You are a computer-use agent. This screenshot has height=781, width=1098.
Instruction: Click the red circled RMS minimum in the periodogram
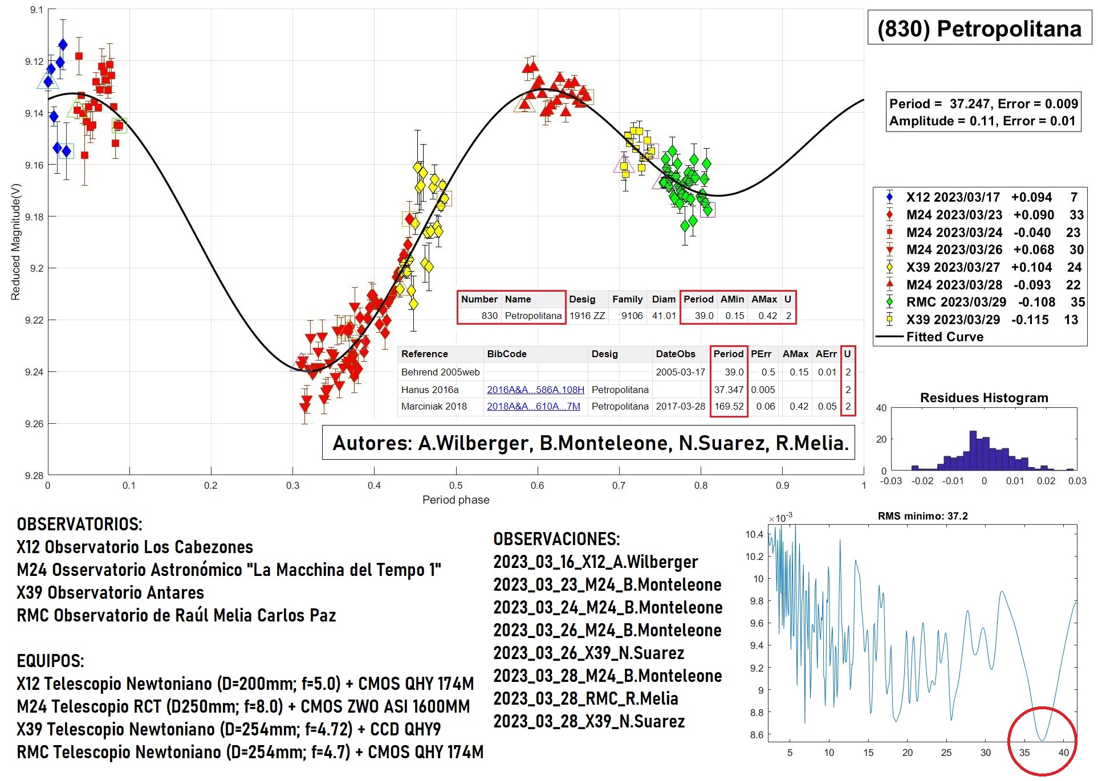1042,739
